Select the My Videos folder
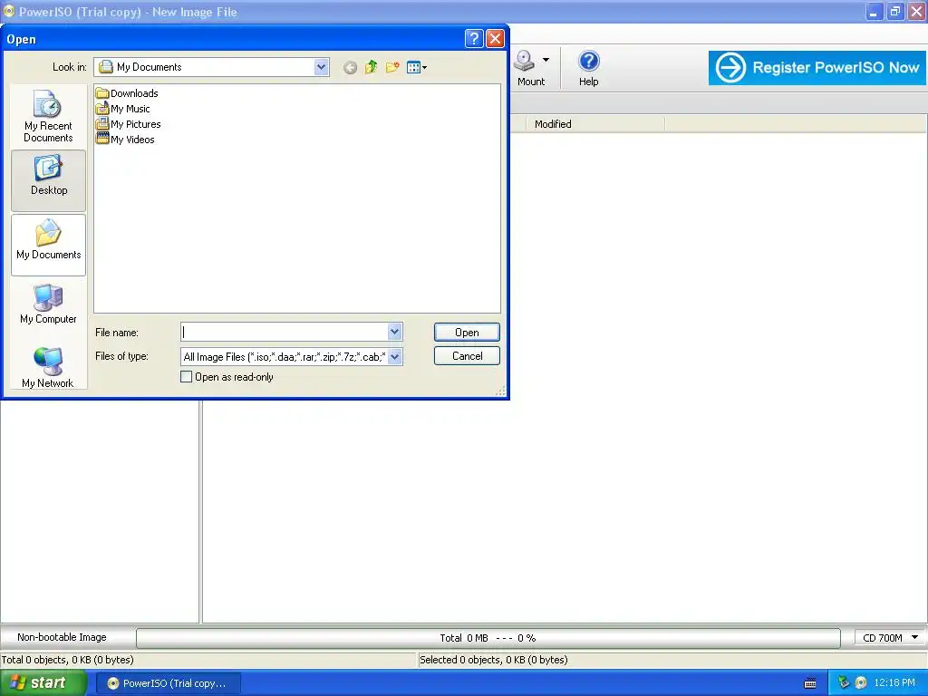This screenshot has width=928, height=696. coord(125,140)
